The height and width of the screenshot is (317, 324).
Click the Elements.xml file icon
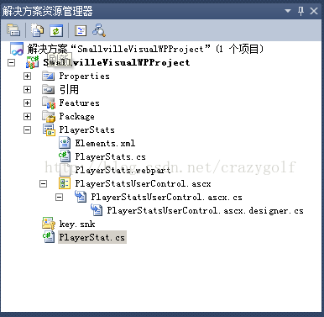(x=65, y=143)
